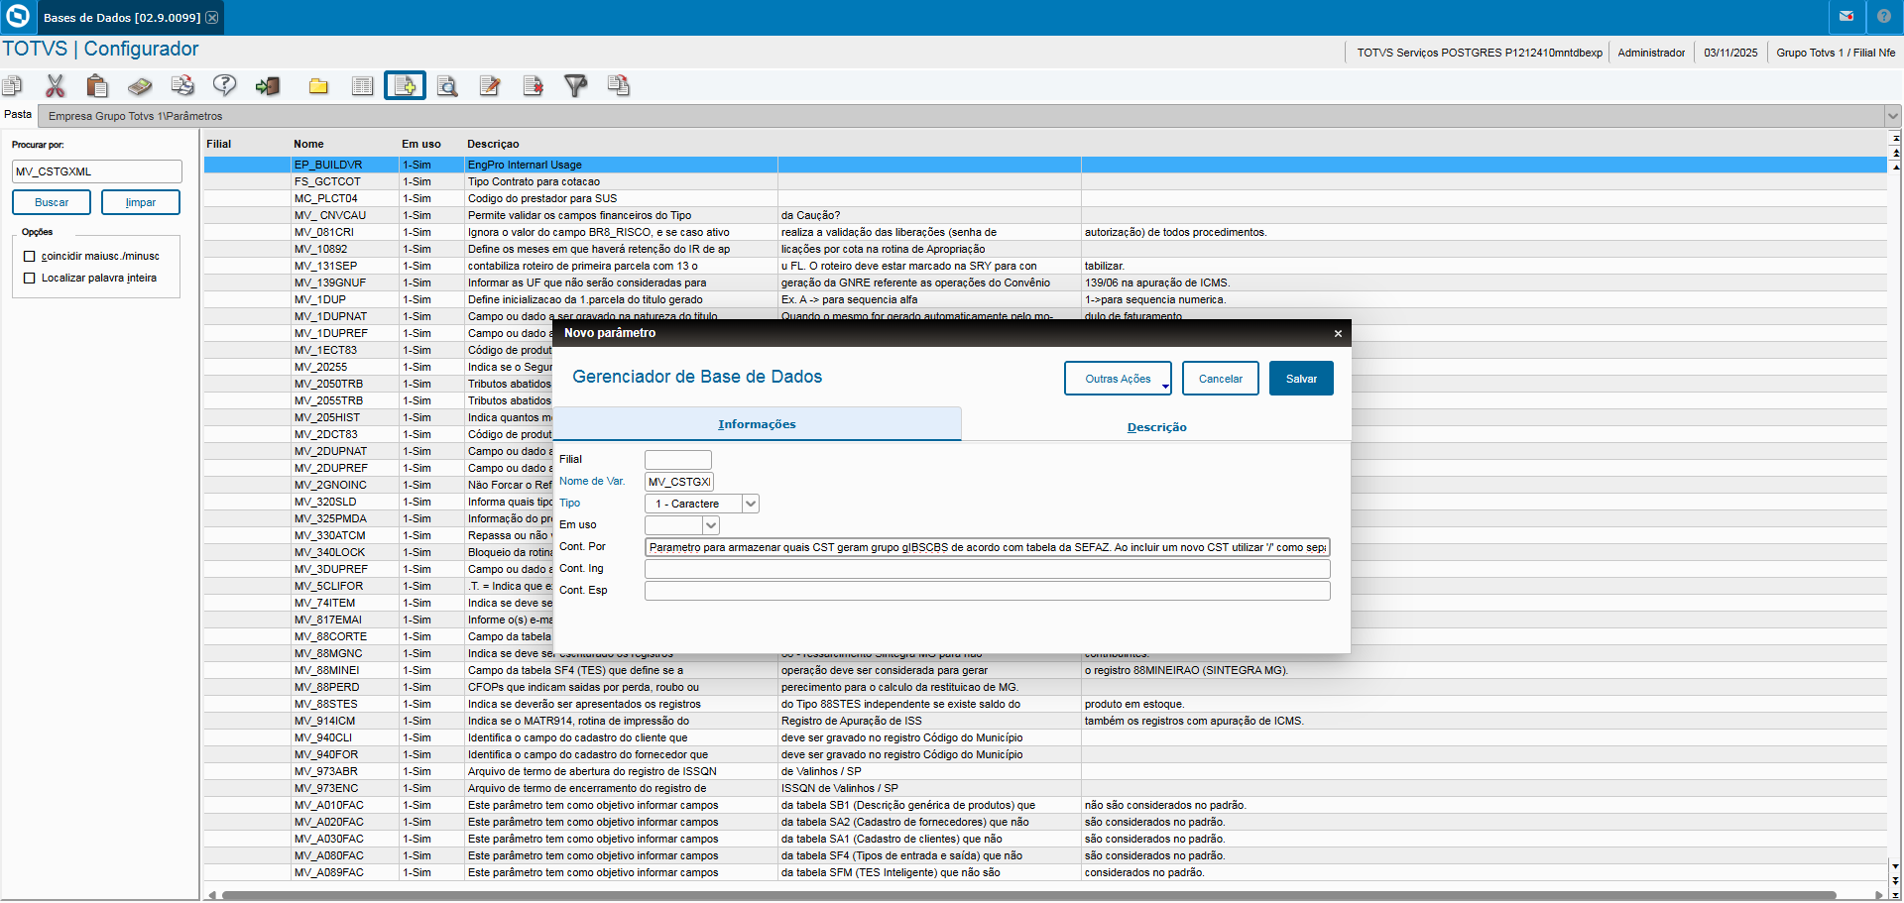Open the mail notifications icon

[x=1846, y=17]
